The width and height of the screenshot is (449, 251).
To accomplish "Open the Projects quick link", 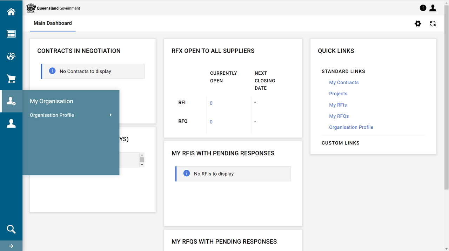I will [x=338, y=94].
